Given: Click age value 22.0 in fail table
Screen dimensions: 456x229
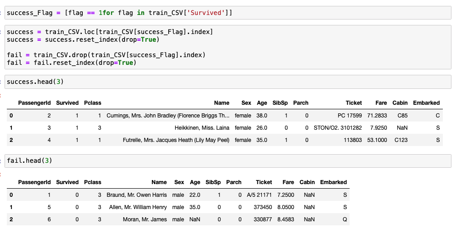Looking at the screenshot, I should [195, 195].
